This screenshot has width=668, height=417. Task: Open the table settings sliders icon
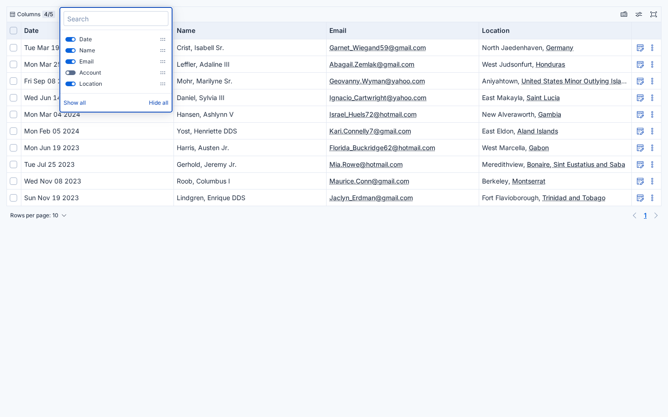639,14
